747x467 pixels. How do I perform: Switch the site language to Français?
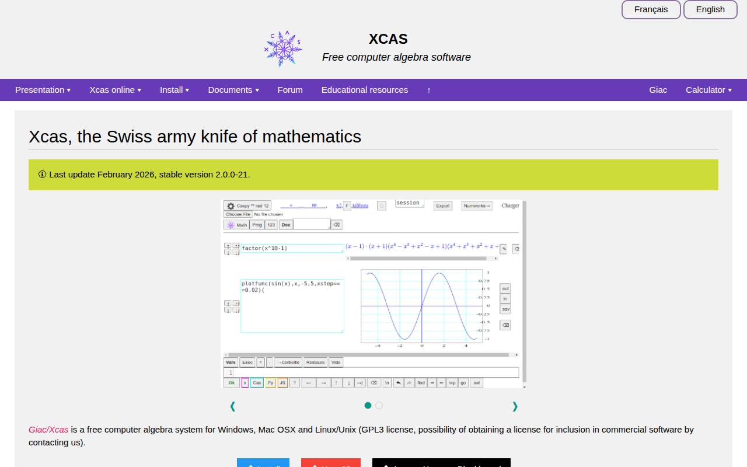[651, 9]
